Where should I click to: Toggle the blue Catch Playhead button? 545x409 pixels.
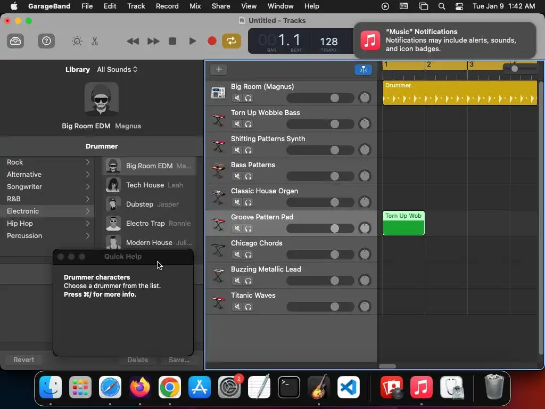click(x=363, y=70)
